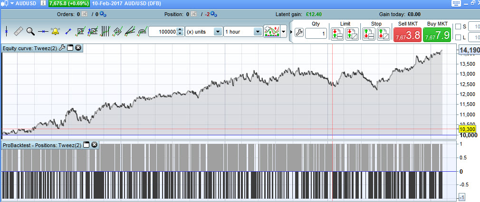Click the Gain today £0.00 value
This screenshot has width=480, height=202.
click(x=414, y=14)
